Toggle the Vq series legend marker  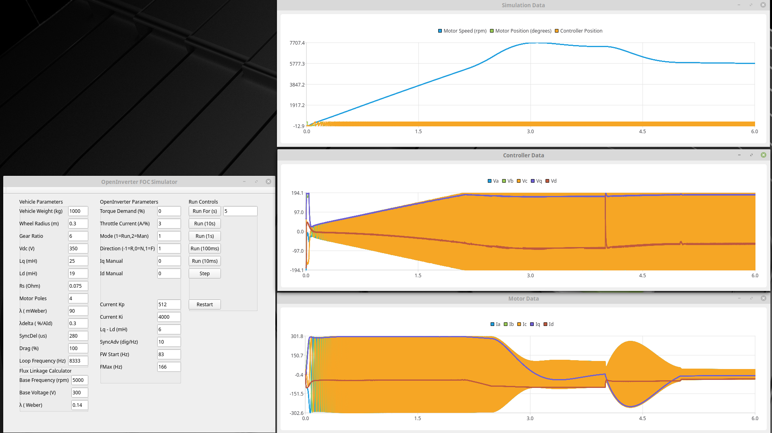533,181
